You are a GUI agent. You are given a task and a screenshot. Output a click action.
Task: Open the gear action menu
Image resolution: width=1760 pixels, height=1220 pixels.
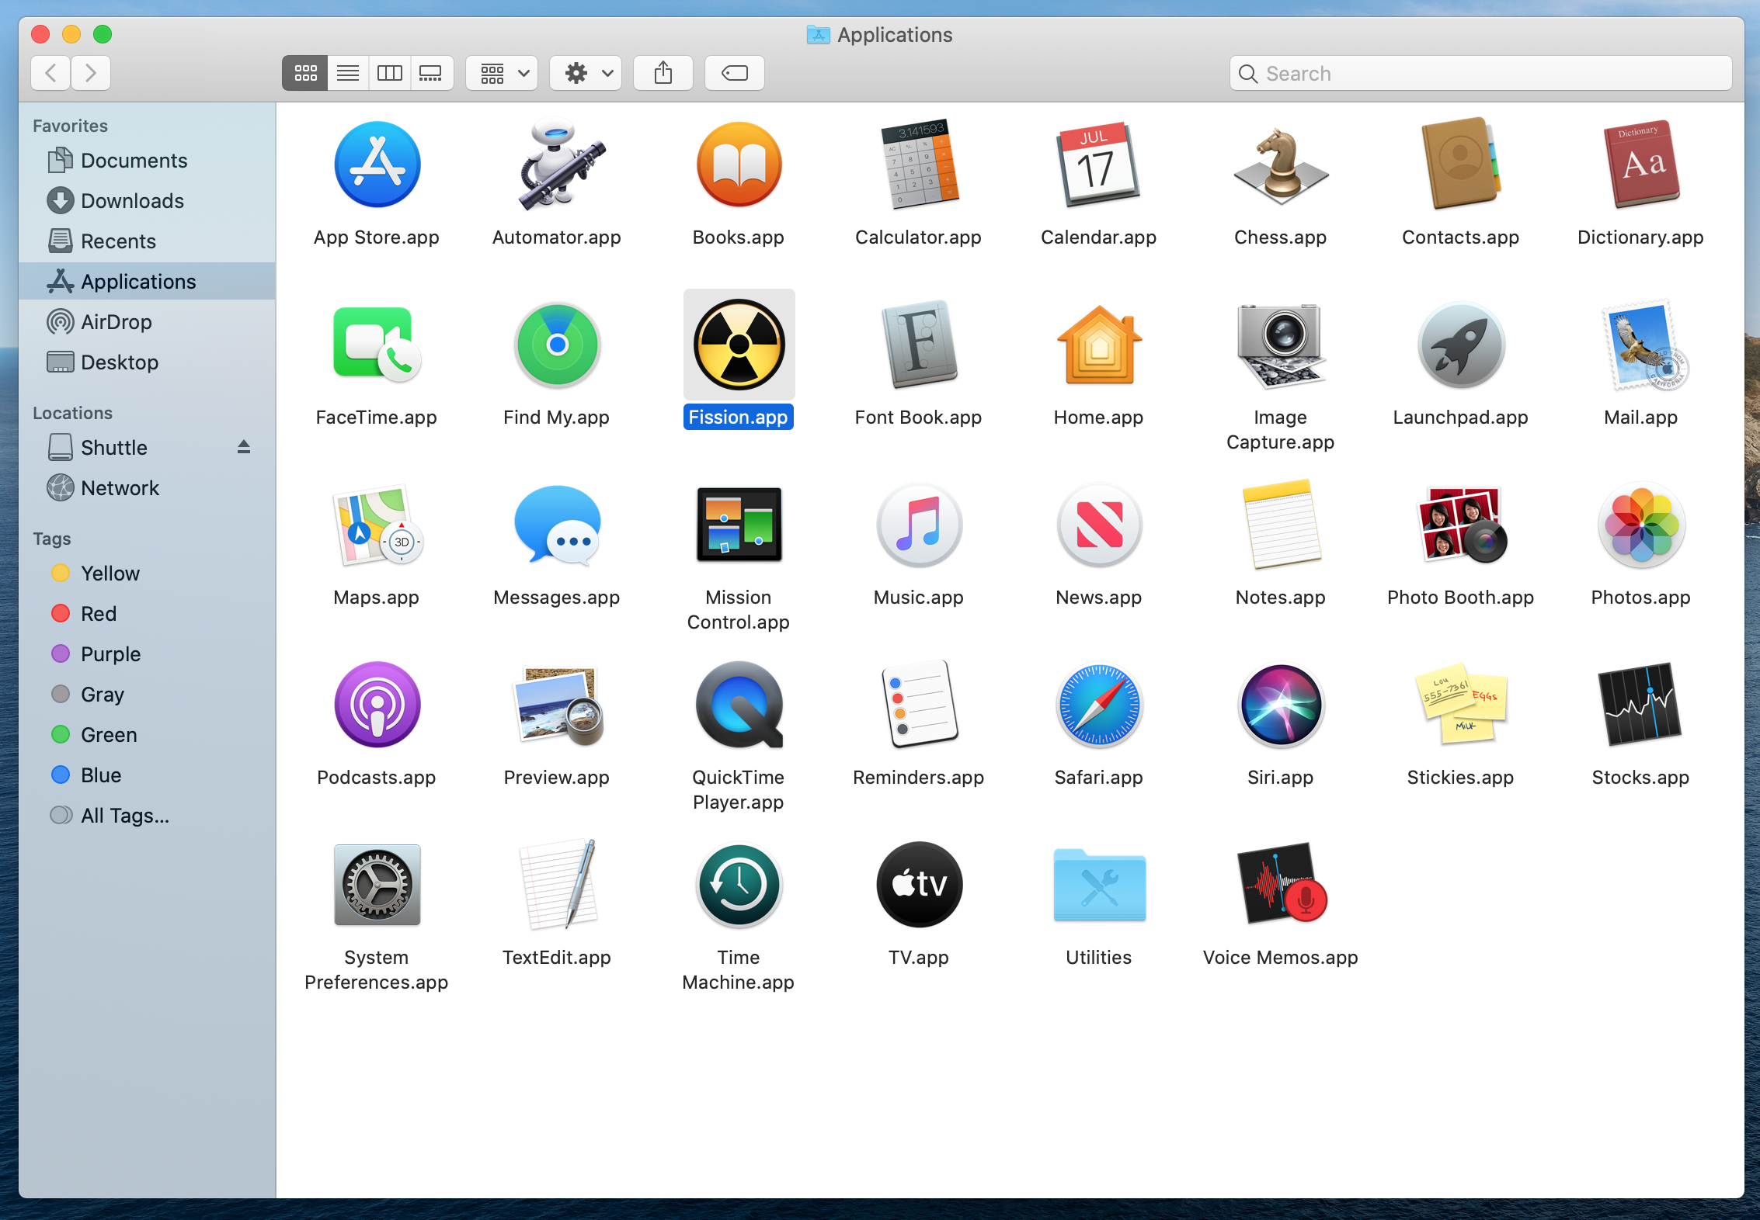tap(586, 74)
